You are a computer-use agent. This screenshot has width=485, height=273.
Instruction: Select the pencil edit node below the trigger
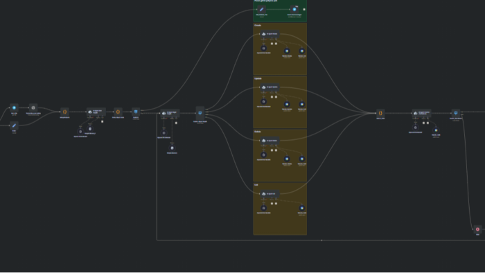click(x=14, y=125)
